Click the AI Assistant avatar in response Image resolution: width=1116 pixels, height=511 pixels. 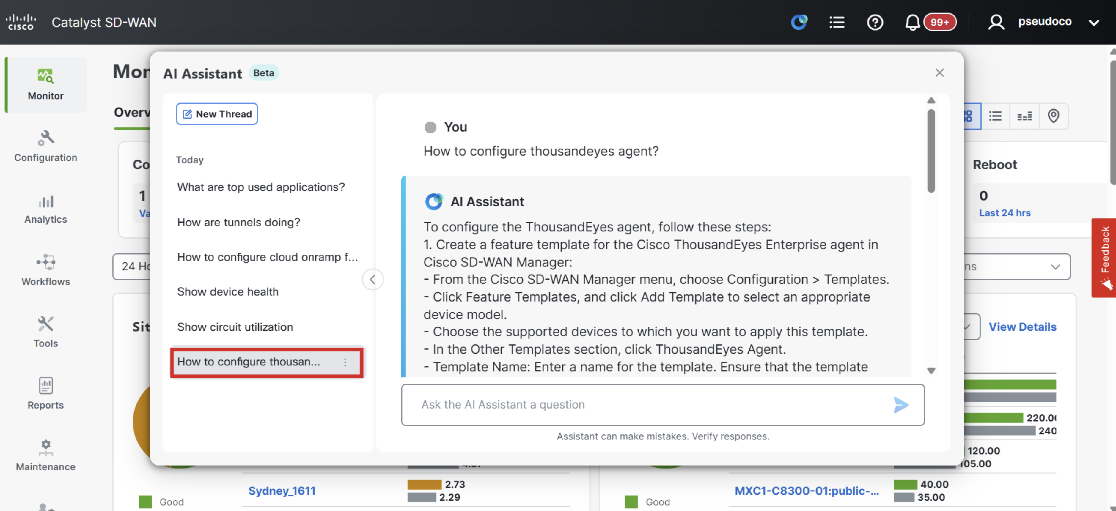pos(434,201)
